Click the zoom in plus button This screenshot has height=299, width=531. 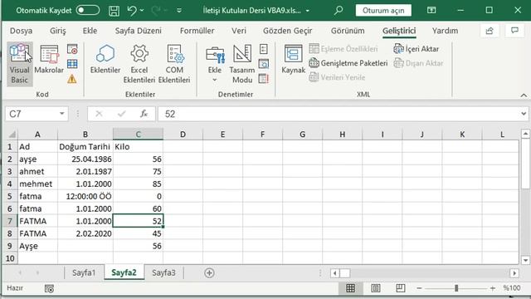(493, 288)
